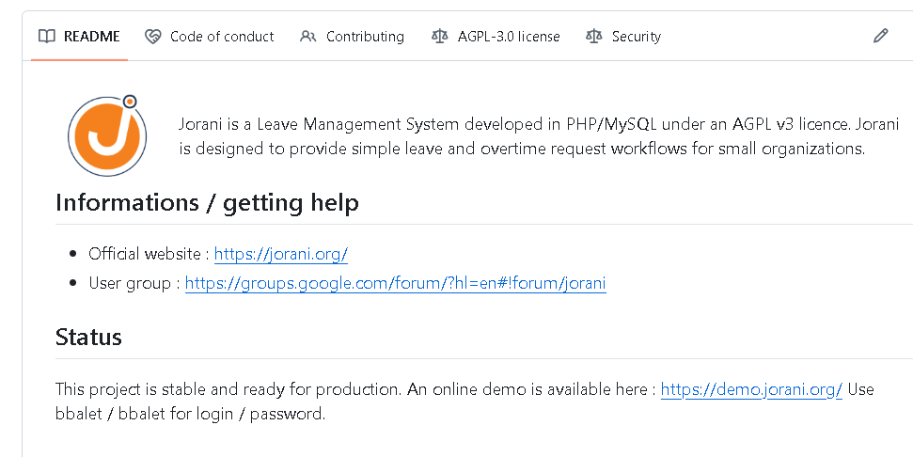Click the scale icon beside AGPL-3.0 license
Image resolution: width=913 pixels, height=457 pixels.
pyautogui.click(x=440, y=37)
